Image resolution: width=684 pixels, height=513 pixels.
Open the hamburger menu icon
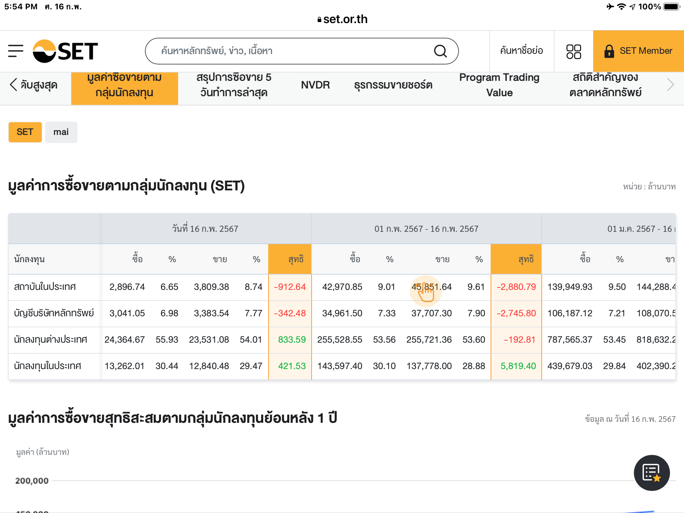(16, 51)
